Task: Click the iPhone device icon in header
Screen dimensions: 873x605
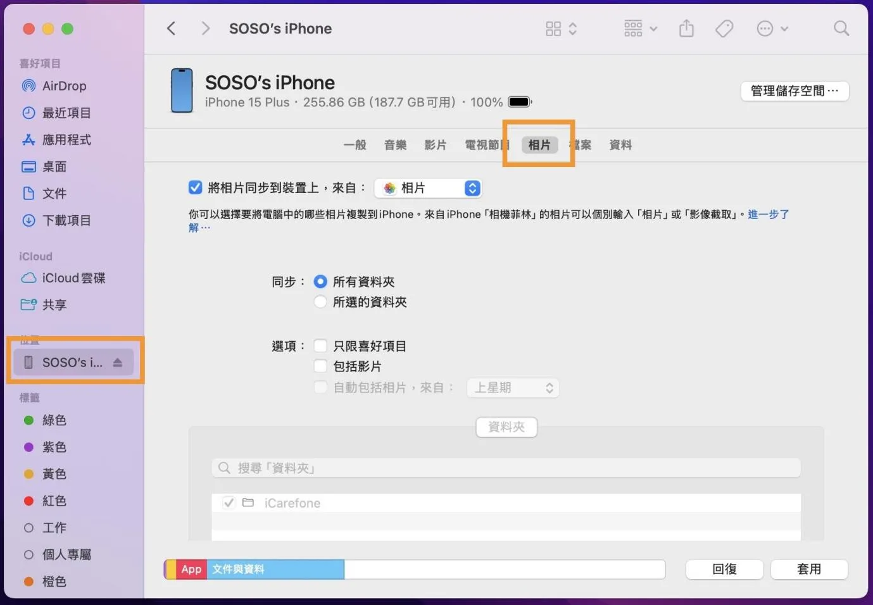Action: [x=182, y=91]
